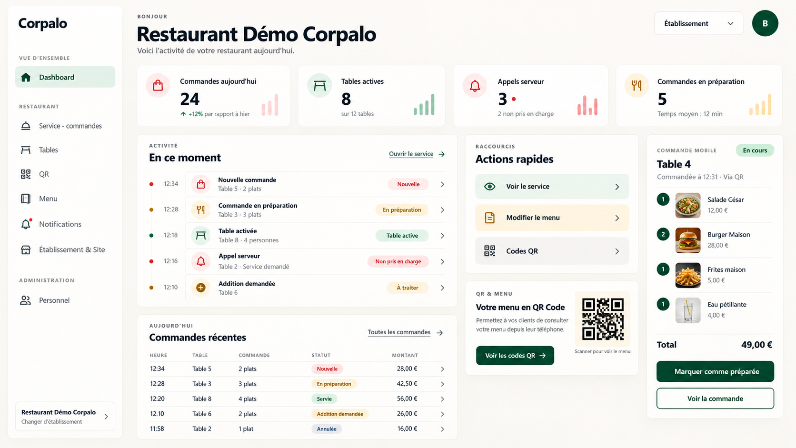The image size is (796, 448).
Task: Click the Notifications bell icon in sidebar
Action: coord(26,224)
